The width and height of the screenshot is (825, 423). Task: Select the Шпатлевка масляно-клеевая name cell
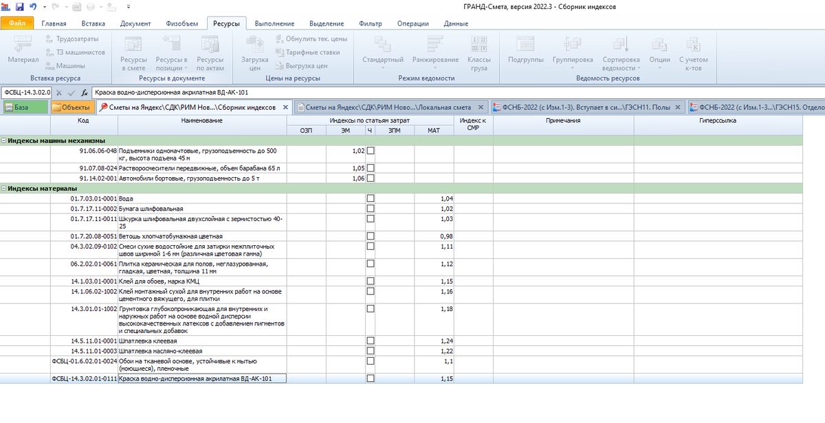click(202, 351)
